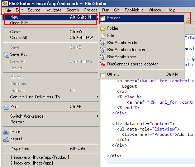The width and height of the screenshot is (195, 167).
Task: Choose Folder in New submenu
Action: (x=142, y=28)
